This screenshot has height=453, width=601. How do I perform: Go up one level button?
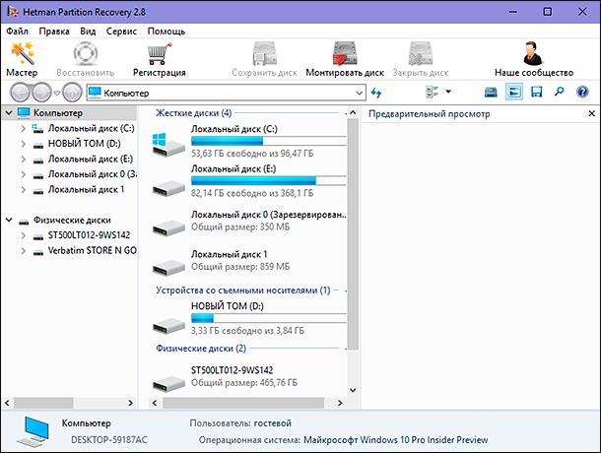click(72, 93)
